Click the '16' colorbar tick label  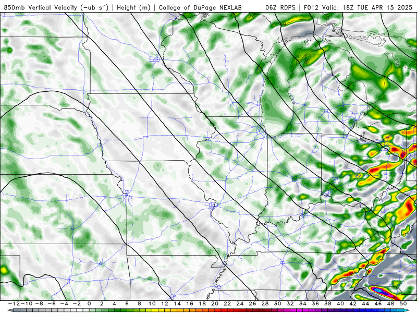(x=190, y=304)
